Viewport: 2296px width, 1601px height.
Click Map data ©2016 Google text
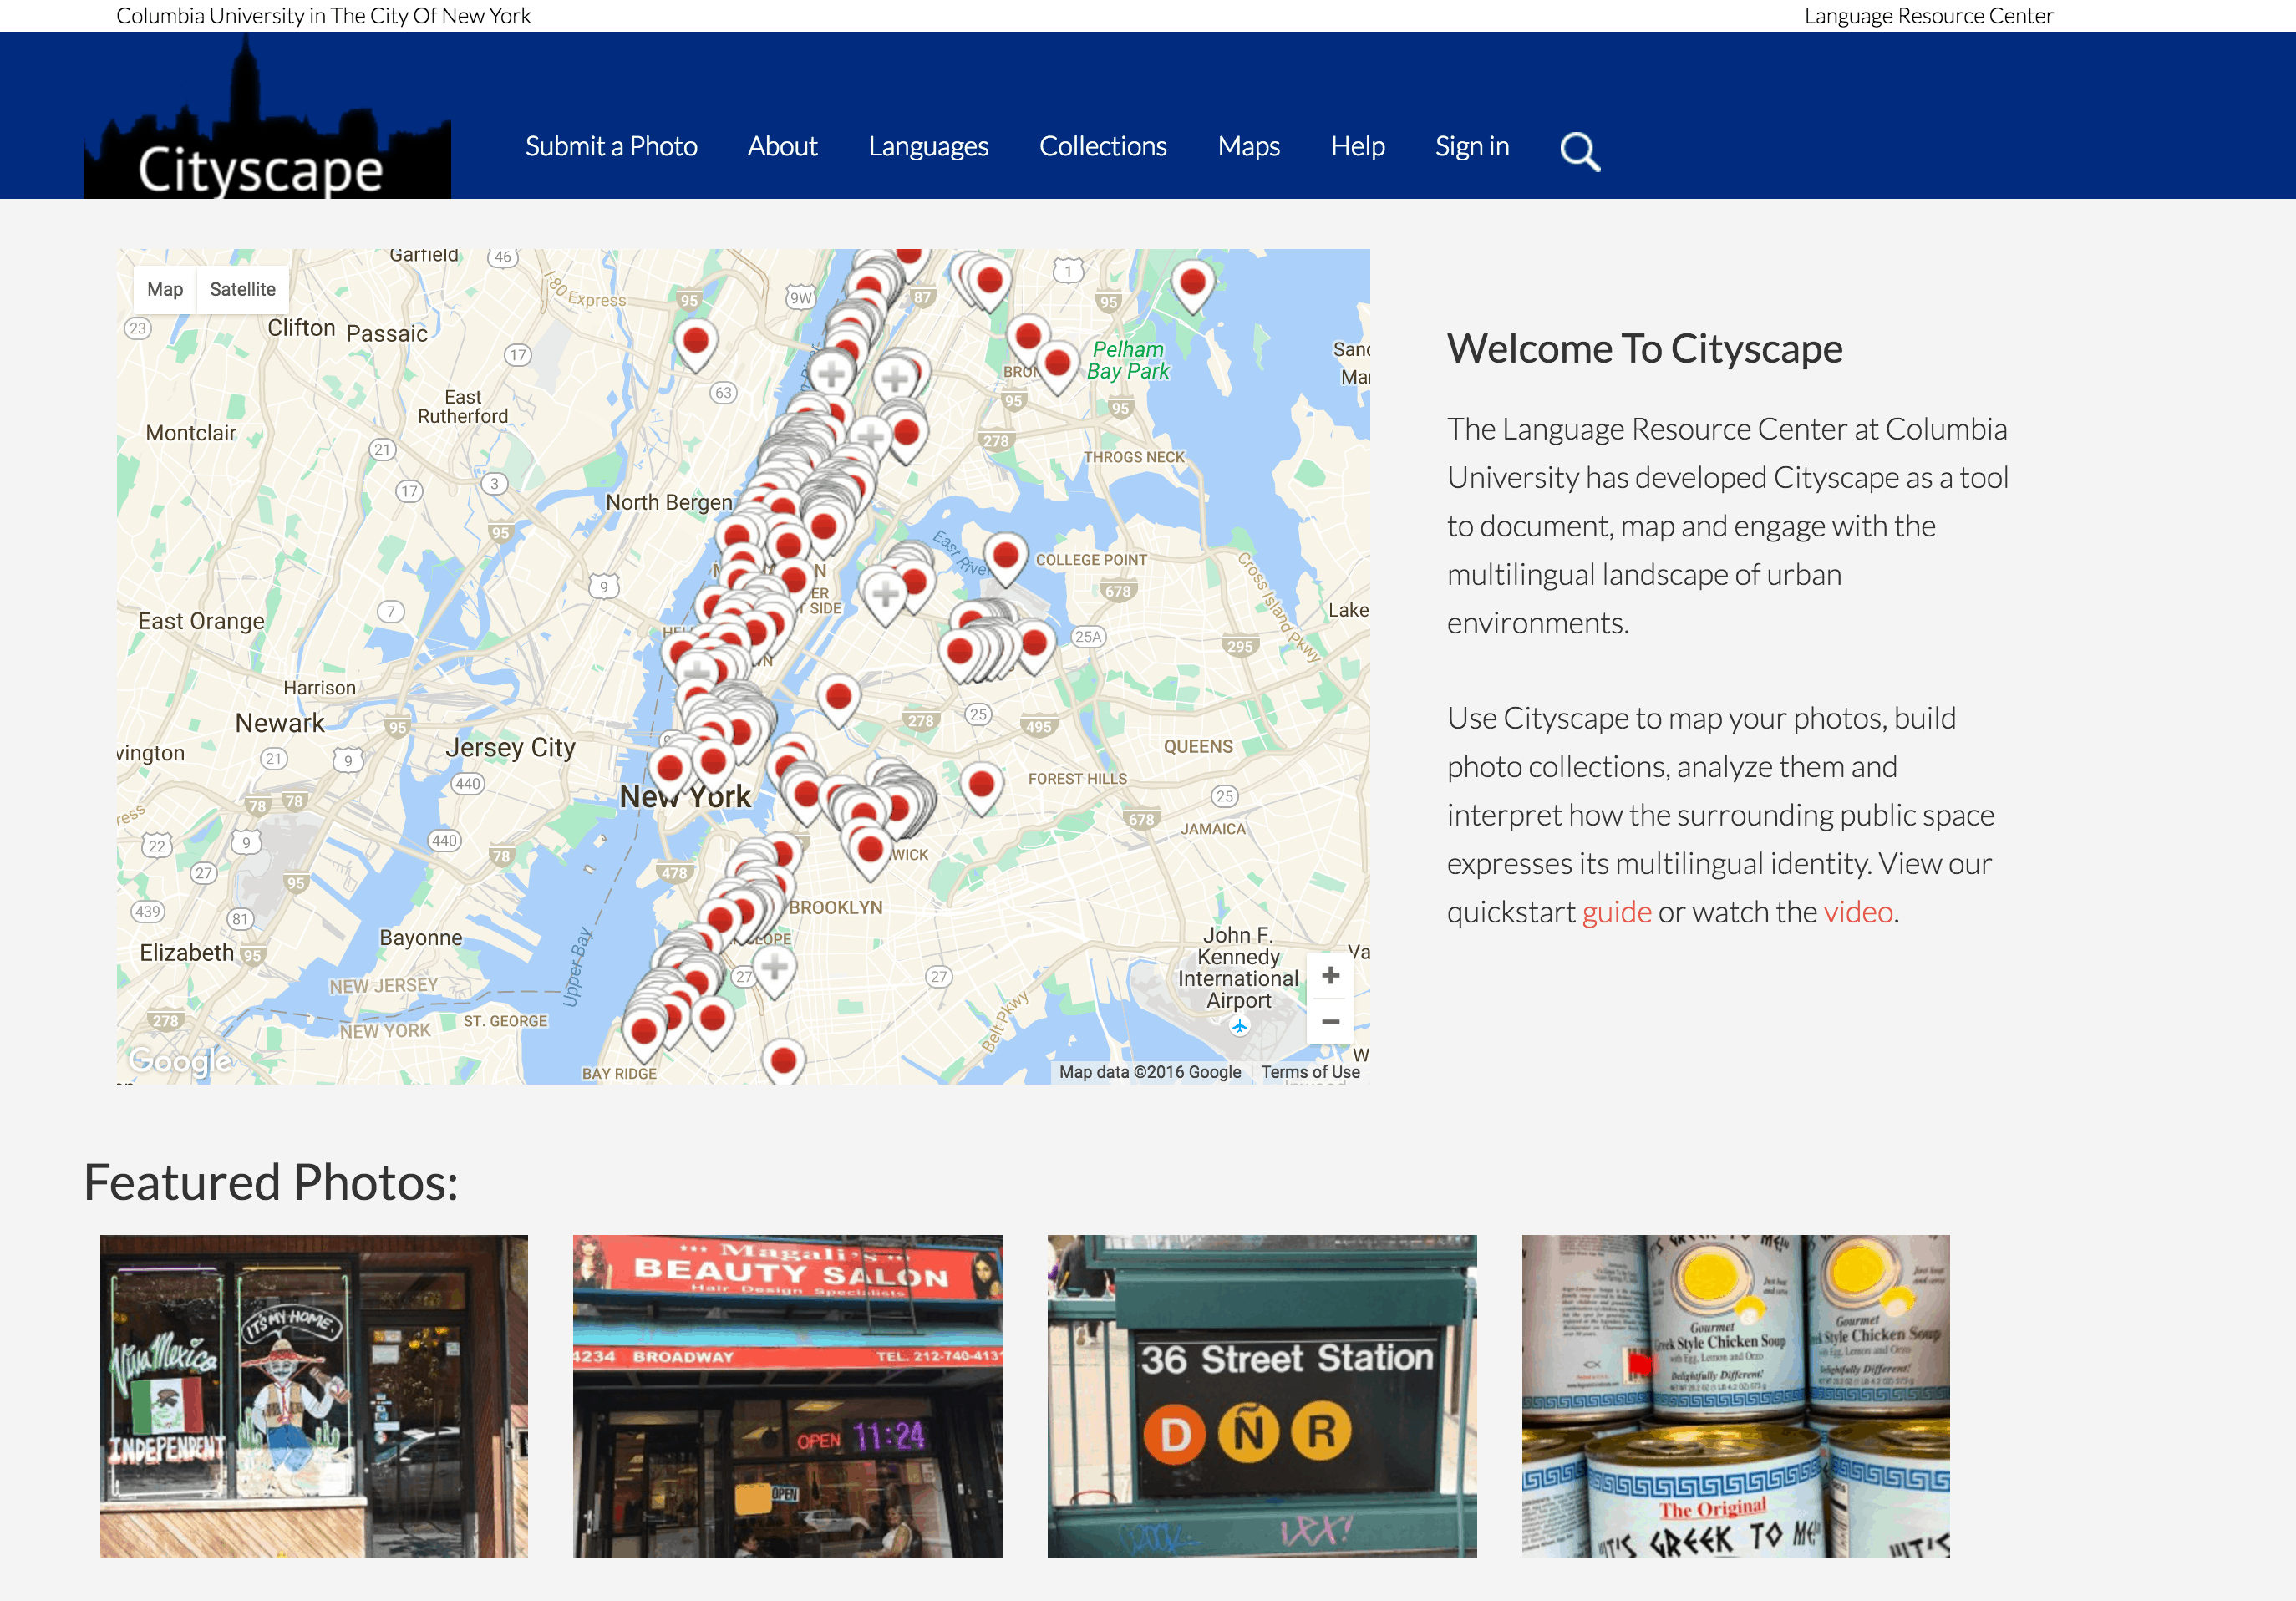pyautogui.click(x=1149, y=1072)
